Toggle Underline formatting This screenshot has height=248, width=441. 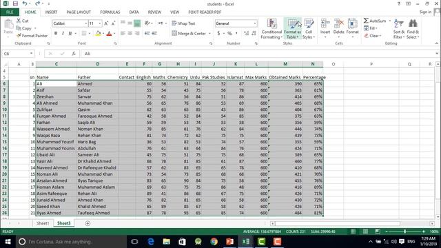click(x=70, y=34)
